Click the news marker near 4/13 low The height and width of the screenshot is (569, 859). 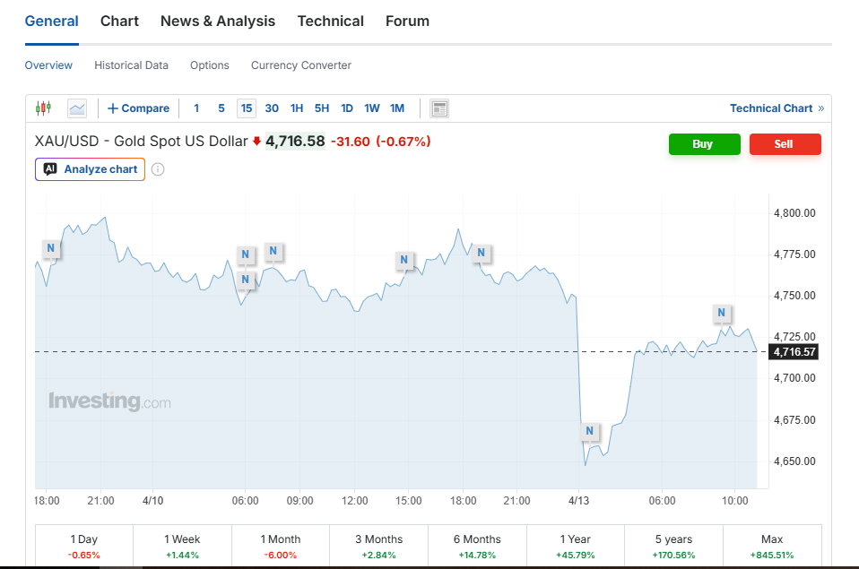[589, 431]
